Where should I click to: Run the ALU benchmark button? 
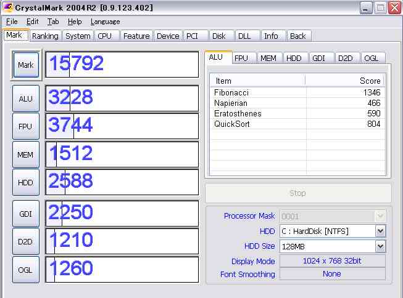26,99
